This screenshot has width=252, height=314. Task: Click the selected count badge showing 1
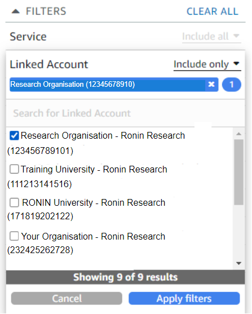232,85
